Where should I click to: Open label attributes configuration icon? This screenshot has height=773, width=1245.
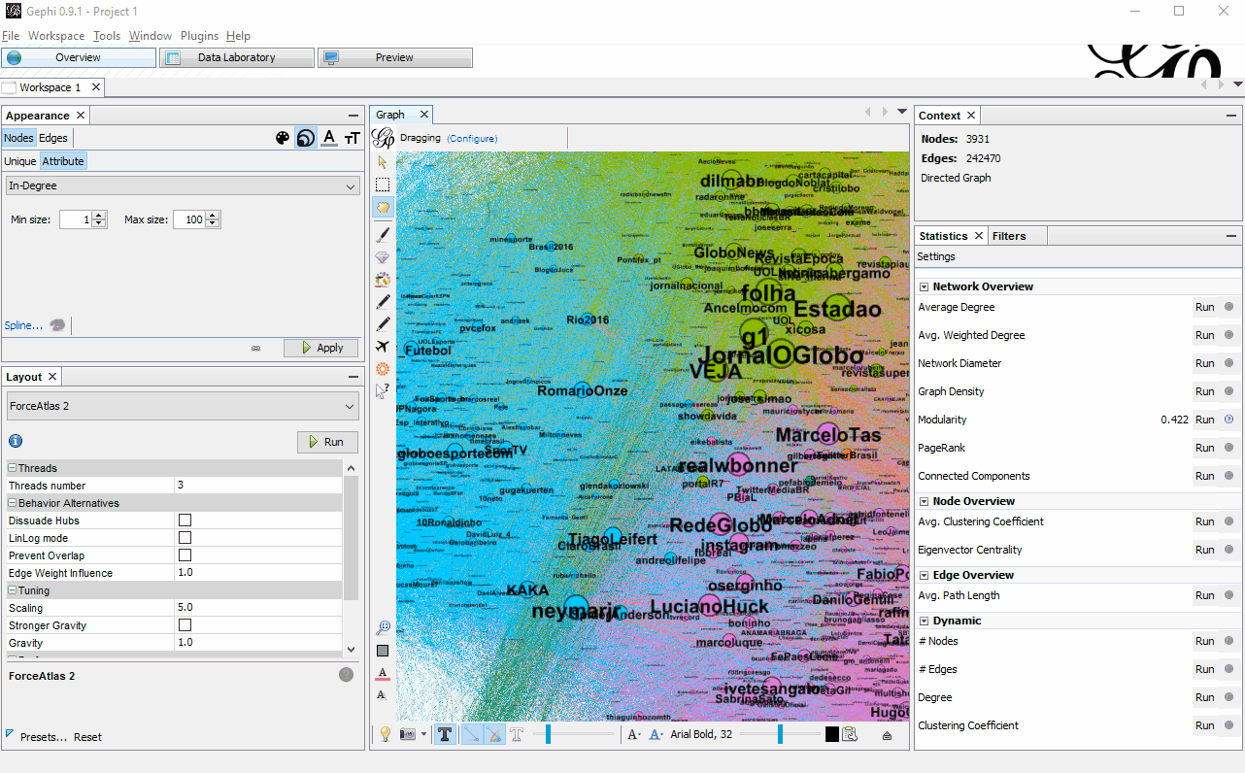pyautogui.click(x=850, y=734)
